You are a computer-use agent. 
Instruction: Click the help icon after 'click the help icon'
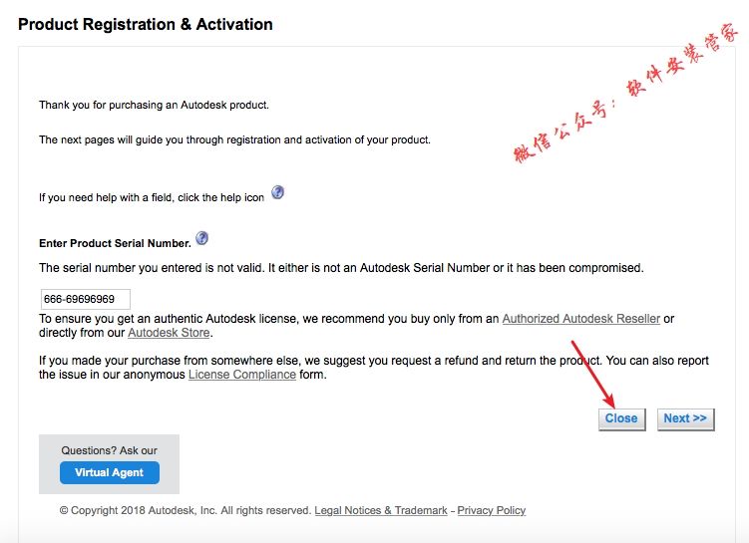[x=278, y=192]
